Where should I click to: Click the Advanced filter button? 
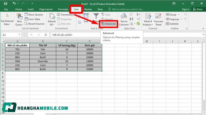point(108,24)
